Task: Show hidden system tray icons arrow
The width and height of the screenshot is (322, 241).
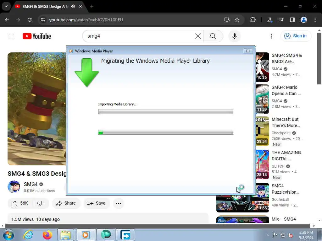Action: coord(267,235)
